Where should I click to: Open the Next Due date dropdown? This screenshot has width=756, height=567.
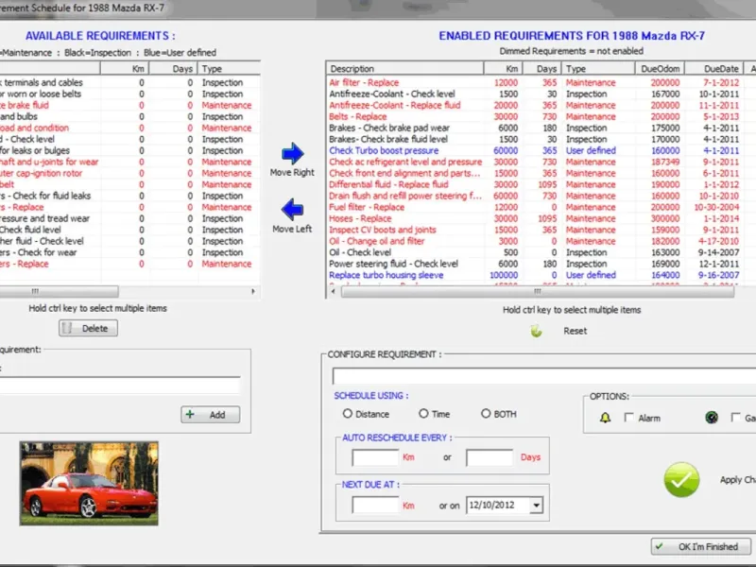coord(536,506)
